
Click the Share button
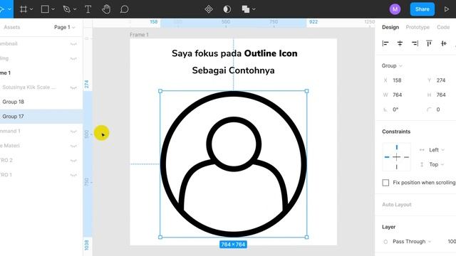(x=423, y=9)
